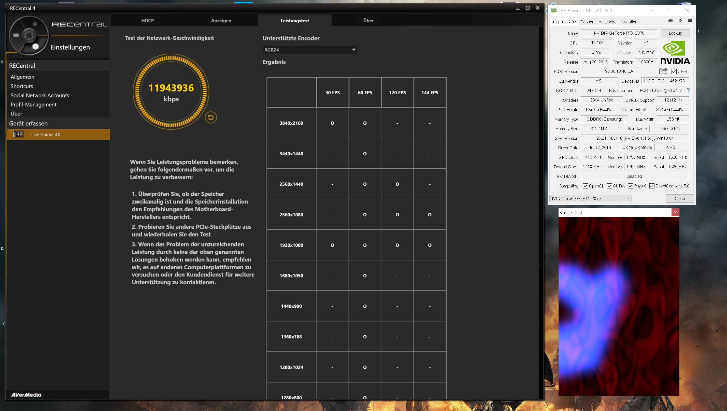The width and height of the screenshot is (727, 411).
Task: Select the Live Gamer 4K device icon
Action: (x=19, y=135)
